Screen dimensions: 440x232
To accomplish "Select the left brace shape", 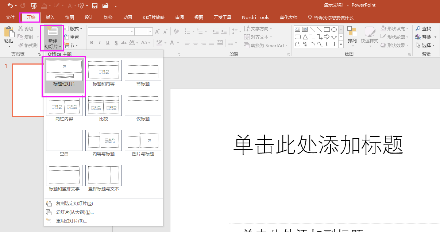I will pos(327,44).
